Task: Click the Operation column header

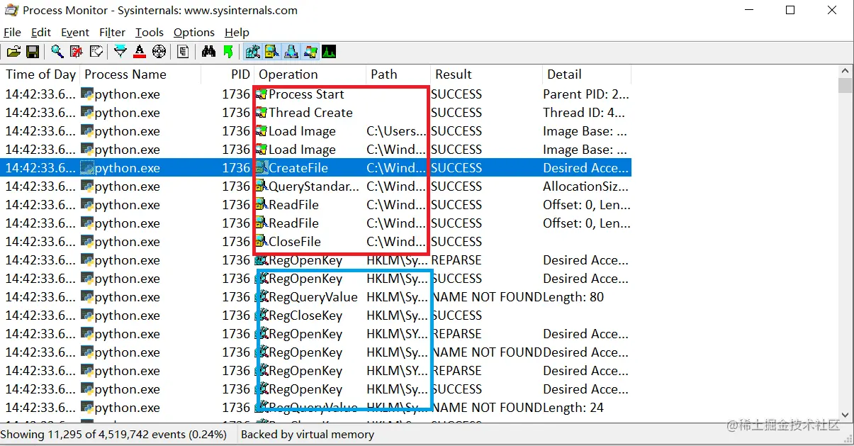Action: pos(310,74)
